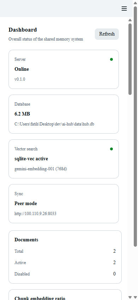Click the inner panel scroll down arrow
Screen dimensions: 138x300
tap(130, 297)
